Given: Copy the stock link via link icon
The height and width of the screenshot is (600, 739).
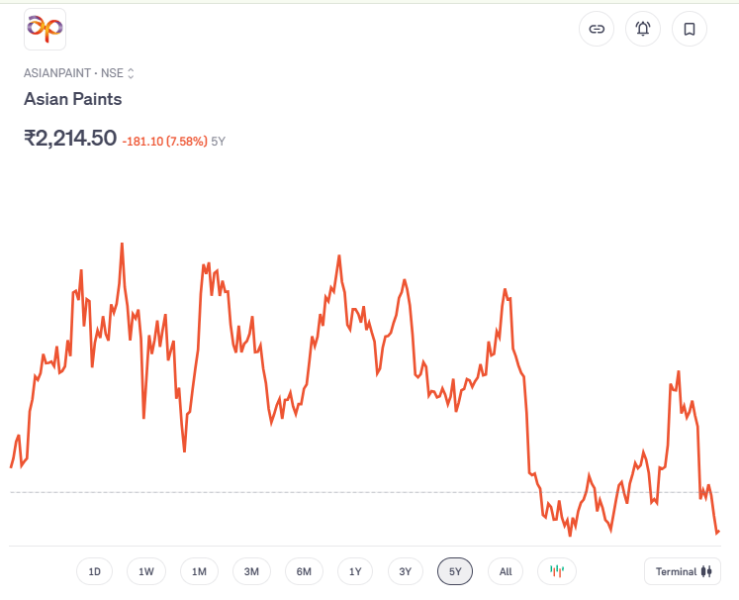Looking at the screenshot, I should 597,29.
